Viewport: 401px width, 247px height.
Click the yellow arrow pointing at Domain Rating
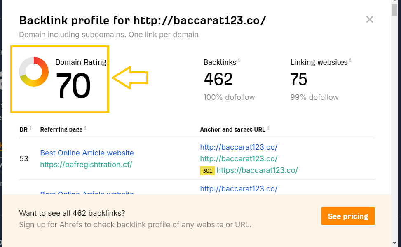pos(130,77)
